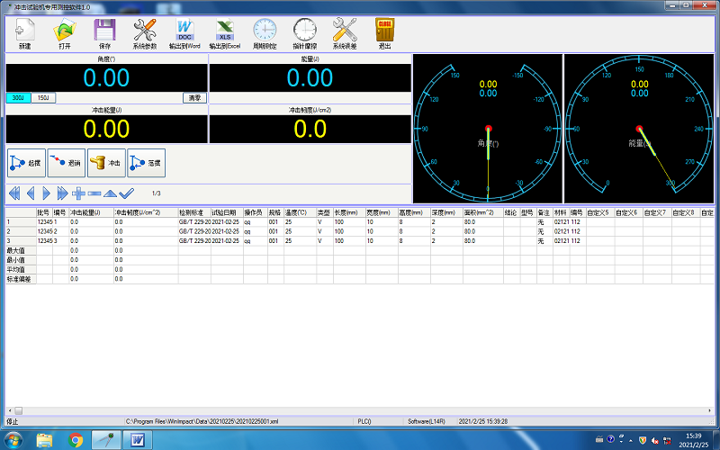Click horizontal scrollbar right arrow
The height and width of the screenshot is (450, 720).
[x=710, y=410]
